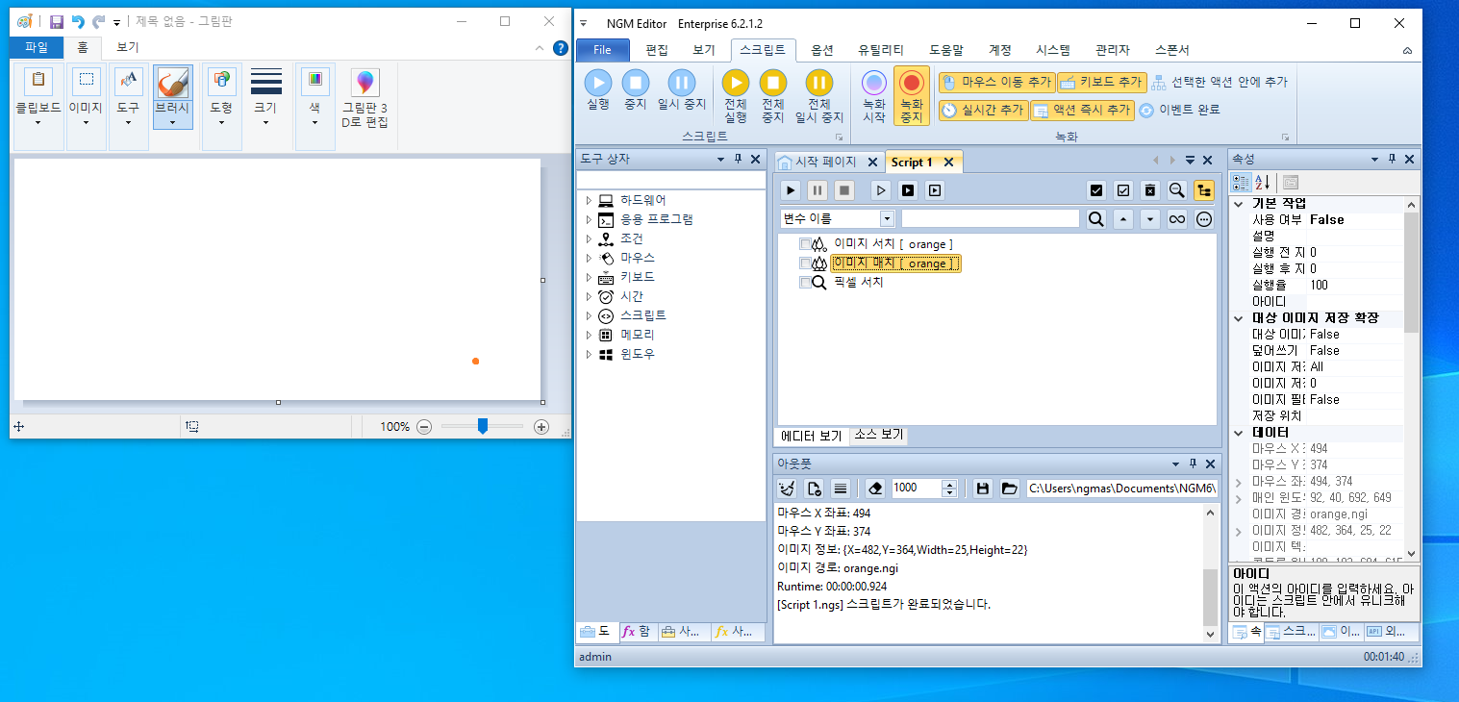Click the 중지 stop icon in ribbon
This screenshot has width=1459, height=702.
(x=635, y=90)
